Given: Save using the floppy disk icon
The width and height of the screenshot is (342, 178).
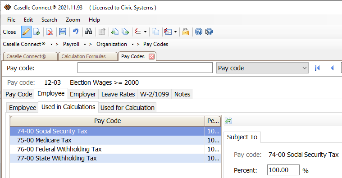Looking at the screenshot, I should 63,32.
